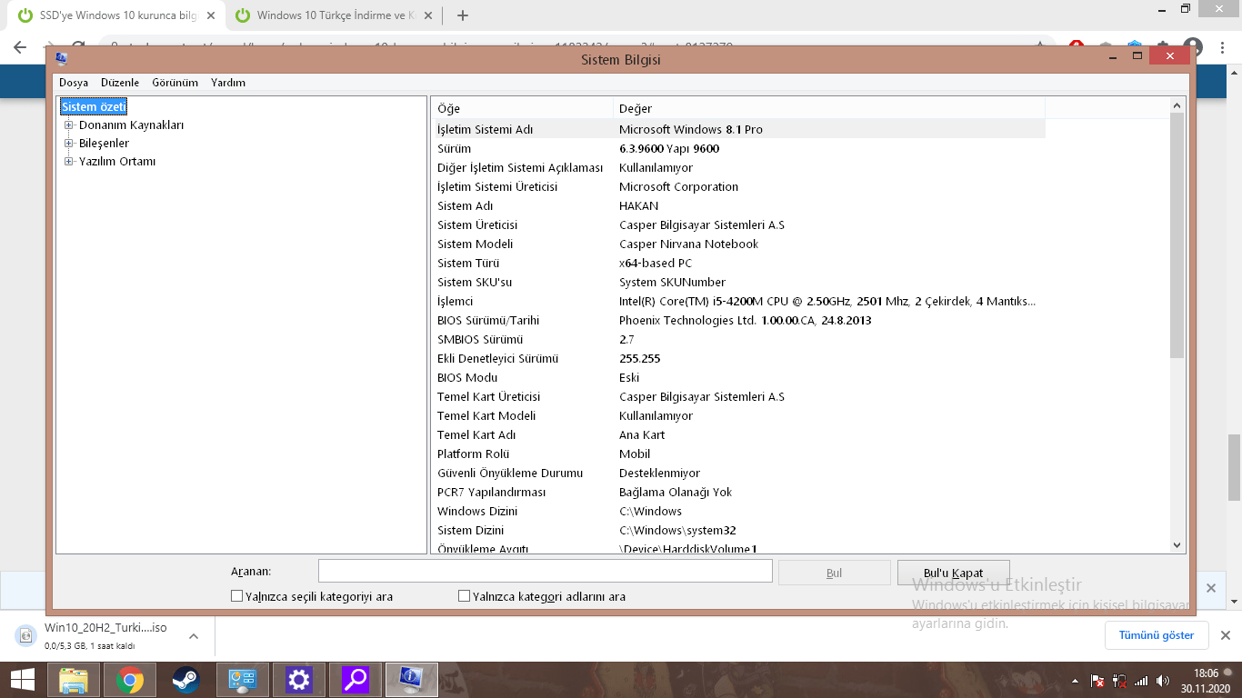Open the Windows Start button
The width and height of the screenshot is (1242, 698).
(23, 679)
